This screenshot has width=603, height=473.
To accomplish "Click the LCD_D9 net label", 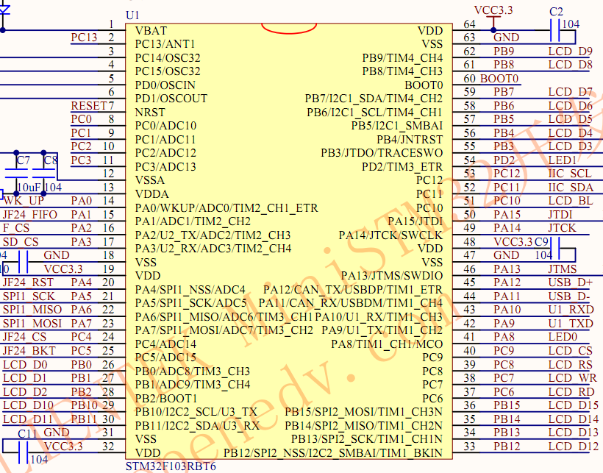I will click(571, 51).
